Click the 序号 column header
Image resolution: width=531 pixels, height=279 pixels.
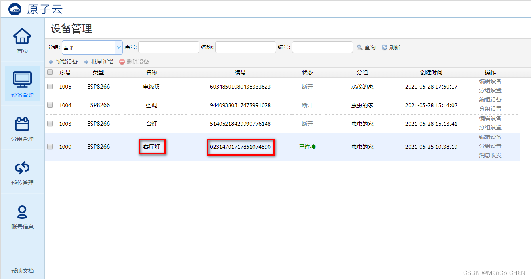(65, 72)
